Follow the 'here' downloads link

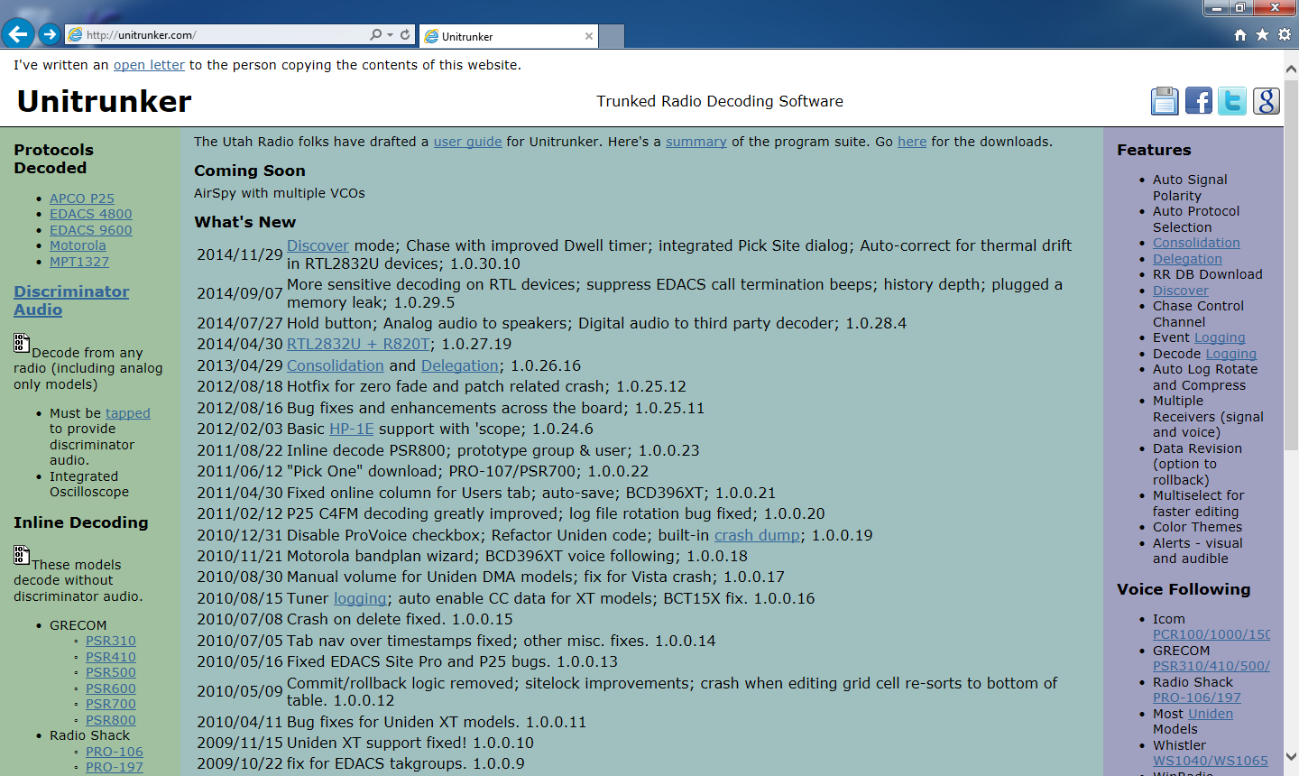click(912, 142)
